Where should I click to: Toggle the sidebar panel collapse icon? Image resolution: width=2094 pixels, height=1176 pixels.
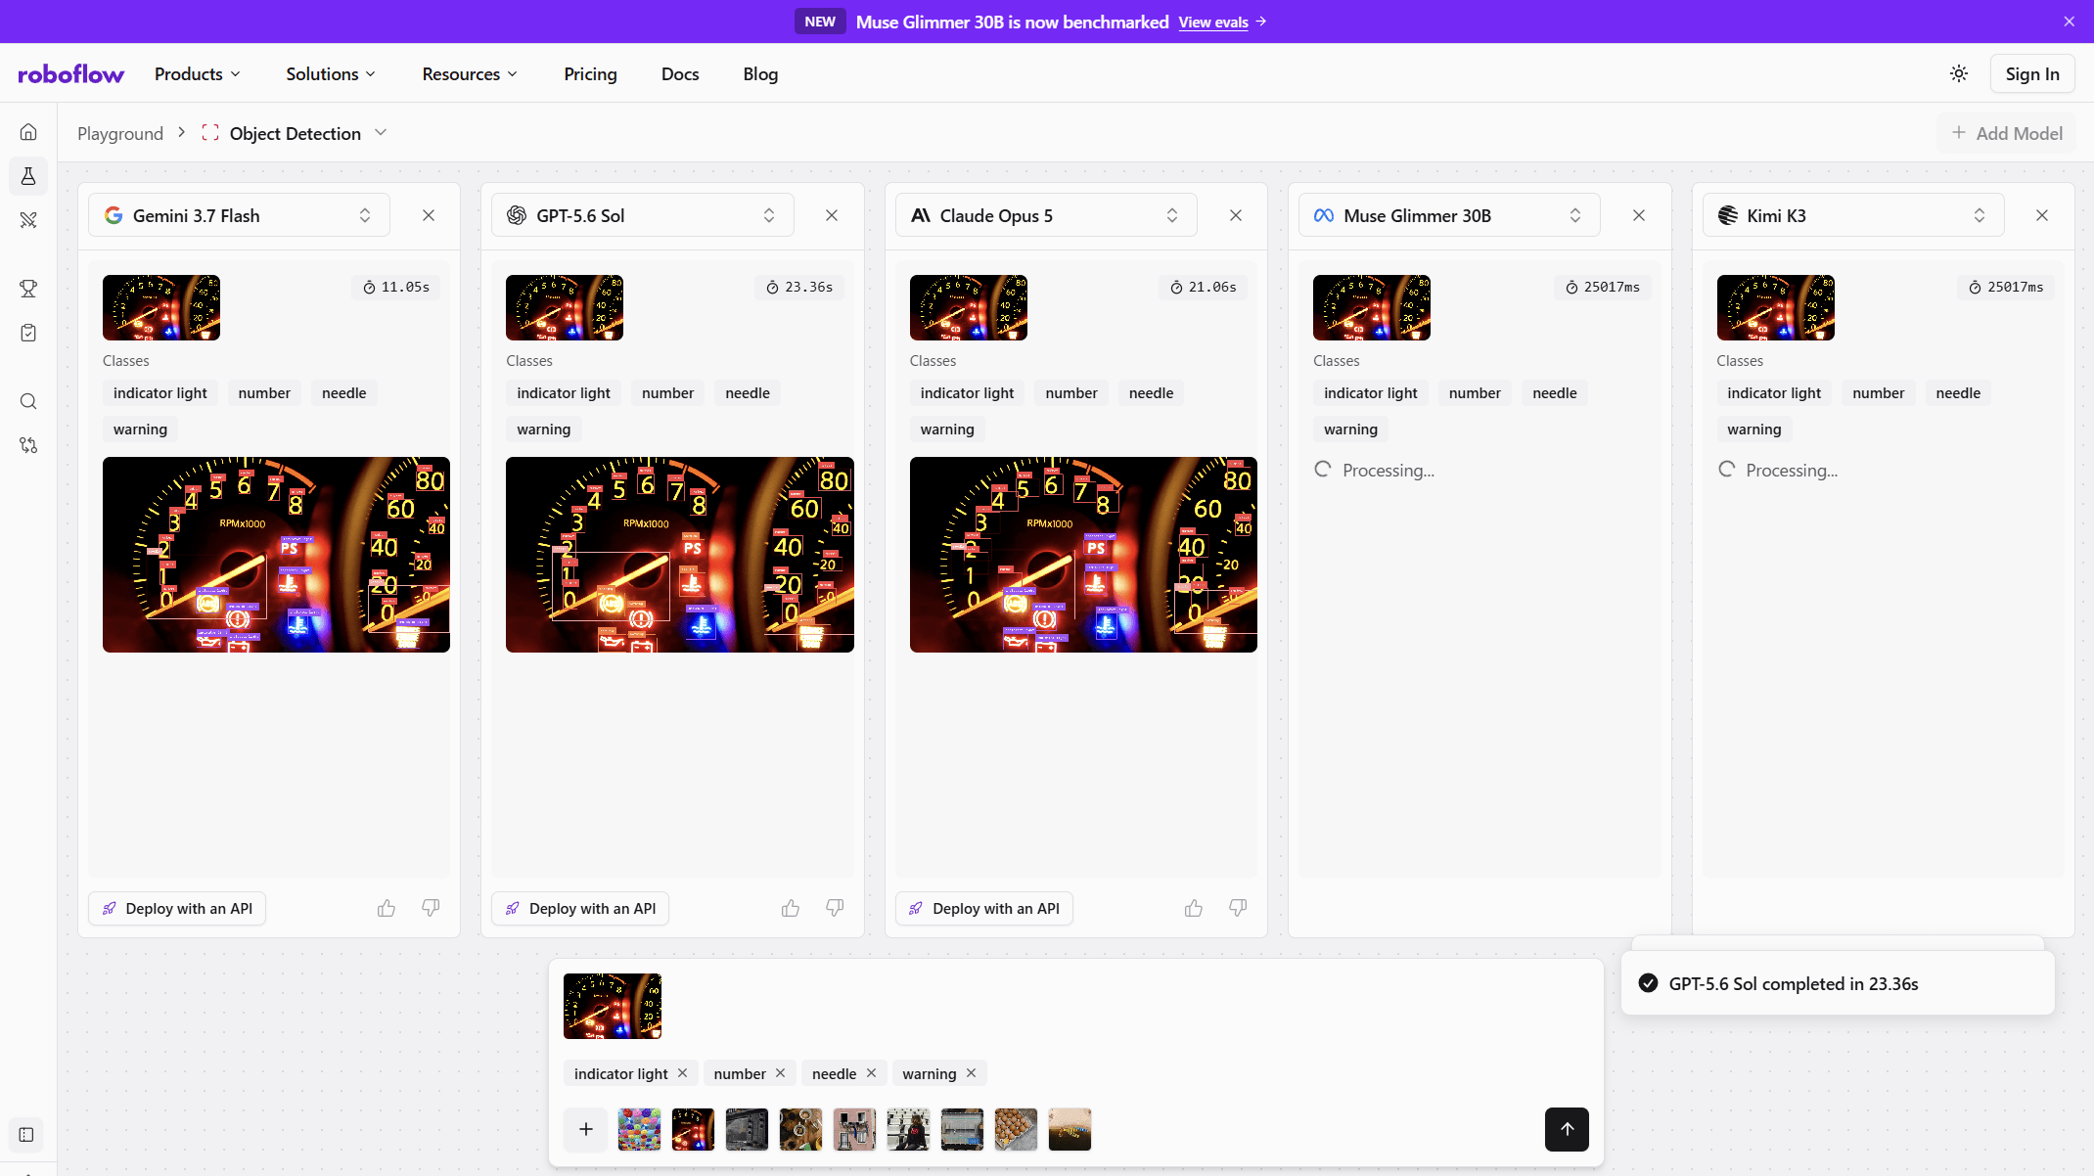[x=26, y=1135]
